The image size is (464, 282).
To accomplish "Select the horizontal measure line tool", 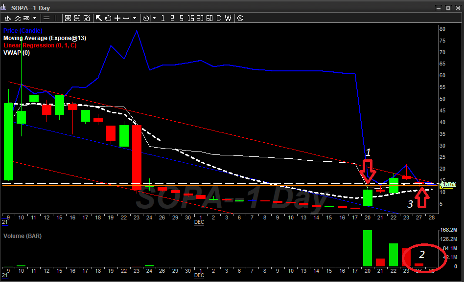I will coord(126,18).
